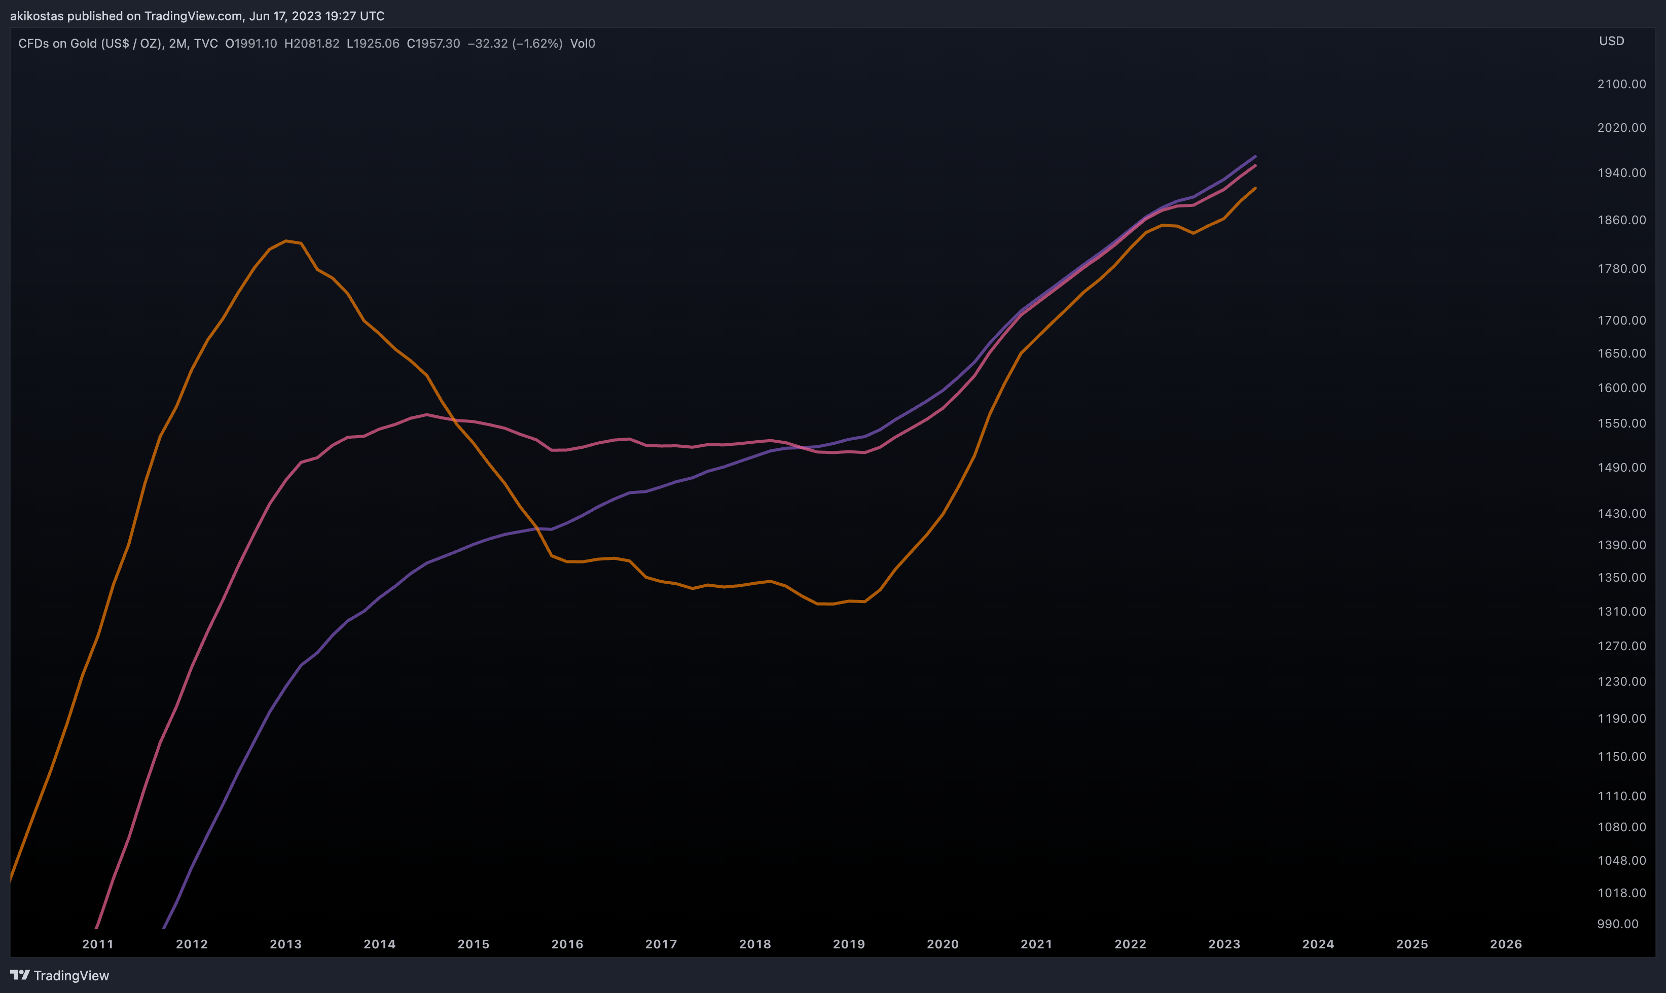Click the low value L1925.06

[x=373, y=44]
